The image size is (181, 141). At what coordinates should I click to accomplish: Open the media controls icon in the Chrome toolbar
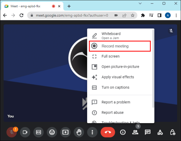coord(151,15)
